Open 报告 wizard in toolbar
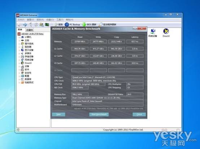This screenshot has width=200, height=149. [x=58, y=25]
